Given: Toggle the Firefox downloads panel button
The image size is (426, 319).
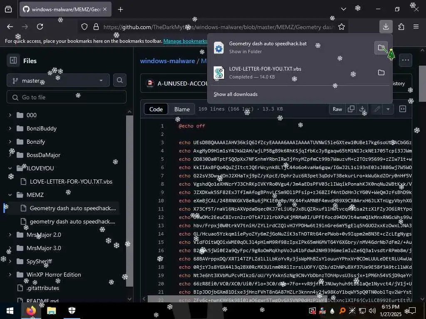Looking at the screenshot, I should tap(386, 27).
